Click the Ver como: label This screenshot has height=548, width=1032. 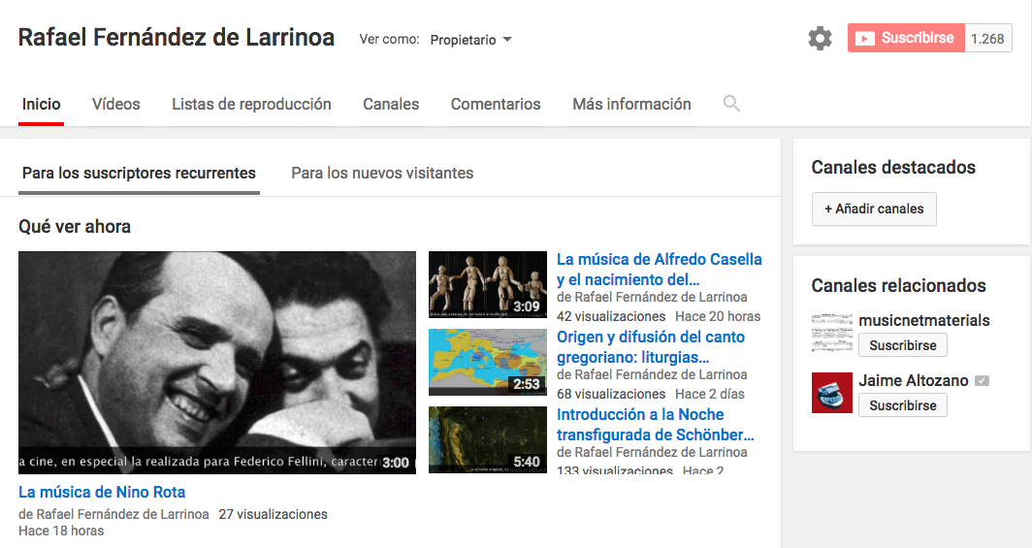pyautogui.click(x=389, y=40)
